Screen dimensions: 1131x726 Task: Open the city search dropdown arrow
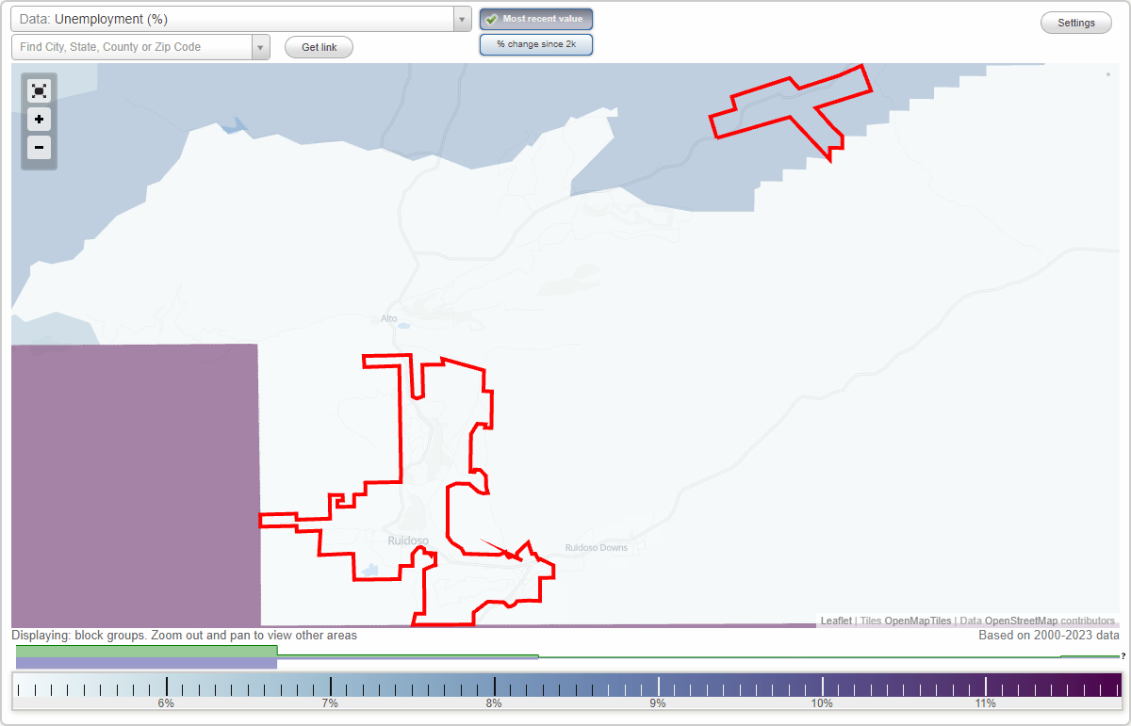(260, 45)
